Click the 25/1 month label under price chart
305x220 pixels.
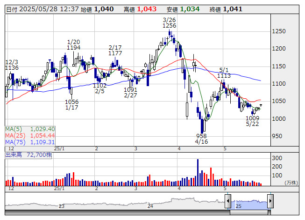[x=59, y=149]
